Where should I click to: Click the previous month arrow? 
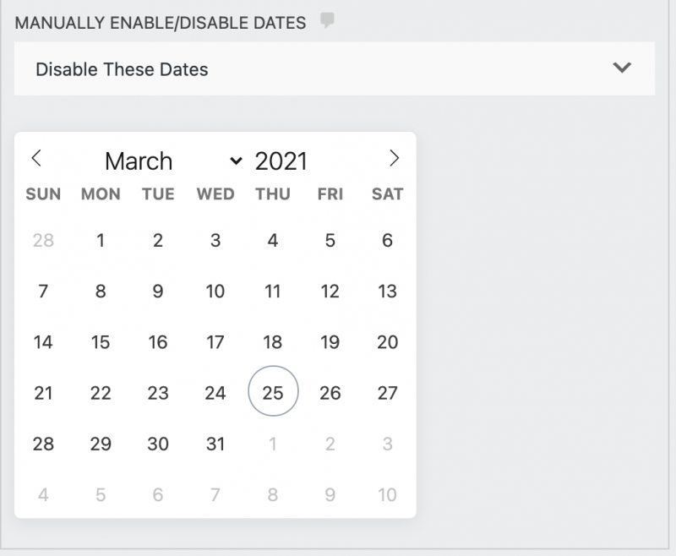37,159
